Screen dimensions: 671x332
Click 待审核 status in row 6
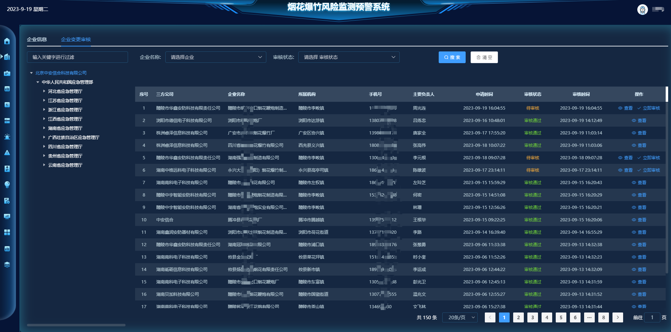[533, 170]
